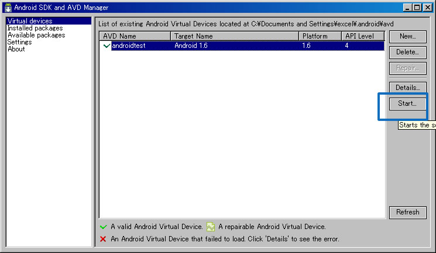Open Available packages section
Image resolution: width=436 pixels, height=253 pixels.
pyautogui.click(x=36, y=35)
